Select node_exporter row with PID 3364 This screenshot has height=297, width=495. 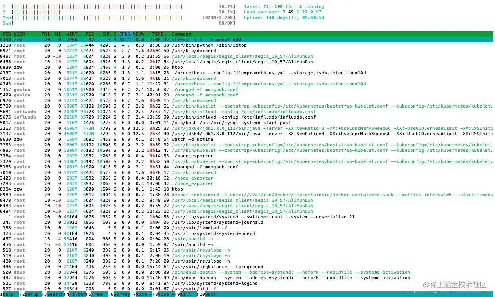247,156
